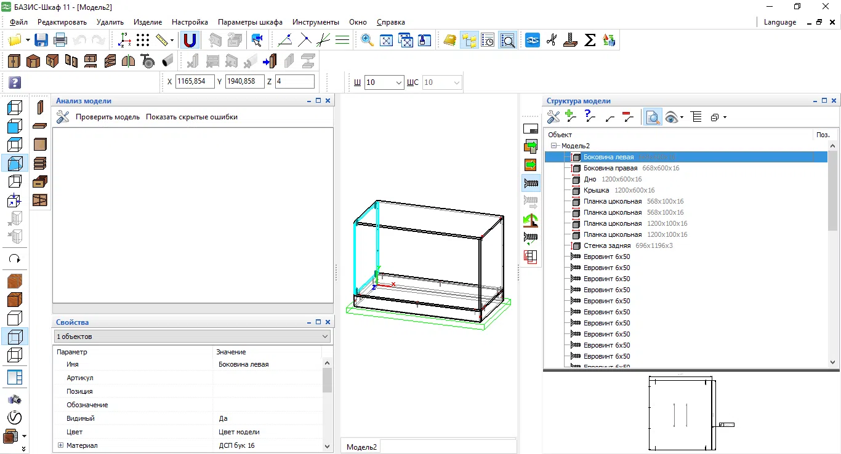Open the Редактировать menu

62,22
